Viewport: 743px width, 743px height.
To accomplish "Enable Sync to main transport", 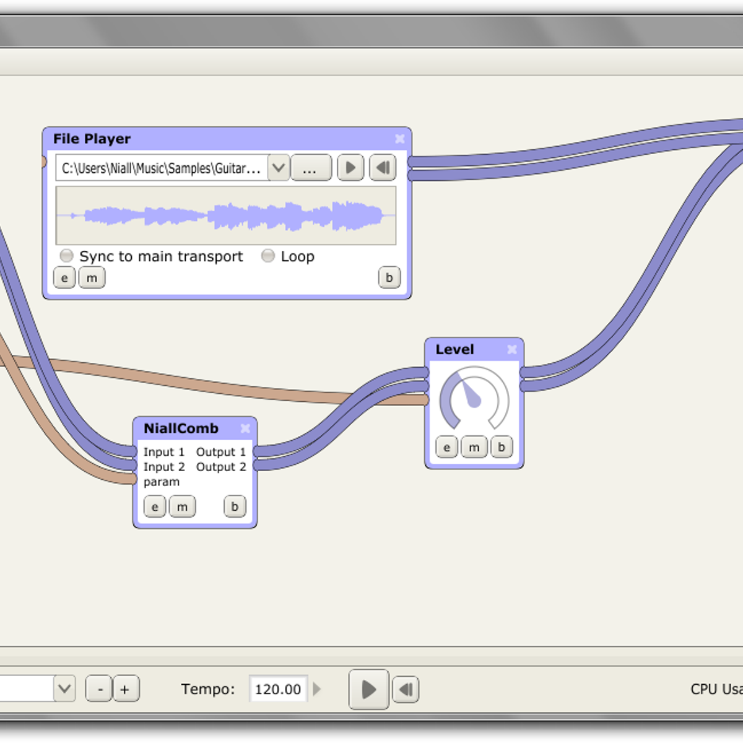I will pos(66,256).
